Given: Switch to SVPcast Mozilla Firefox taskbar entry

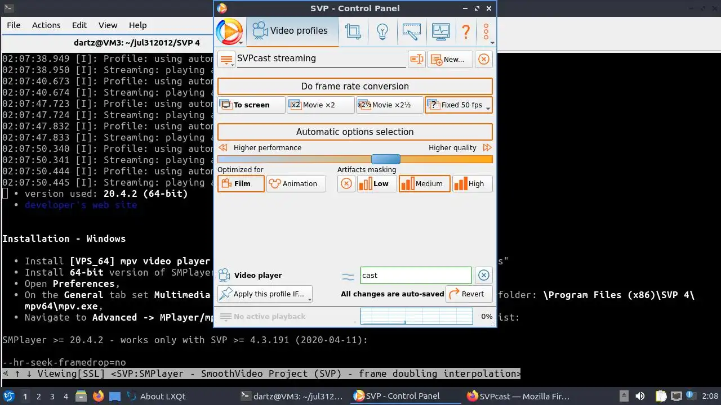Looking at the screenshot, I should (519, 396).
